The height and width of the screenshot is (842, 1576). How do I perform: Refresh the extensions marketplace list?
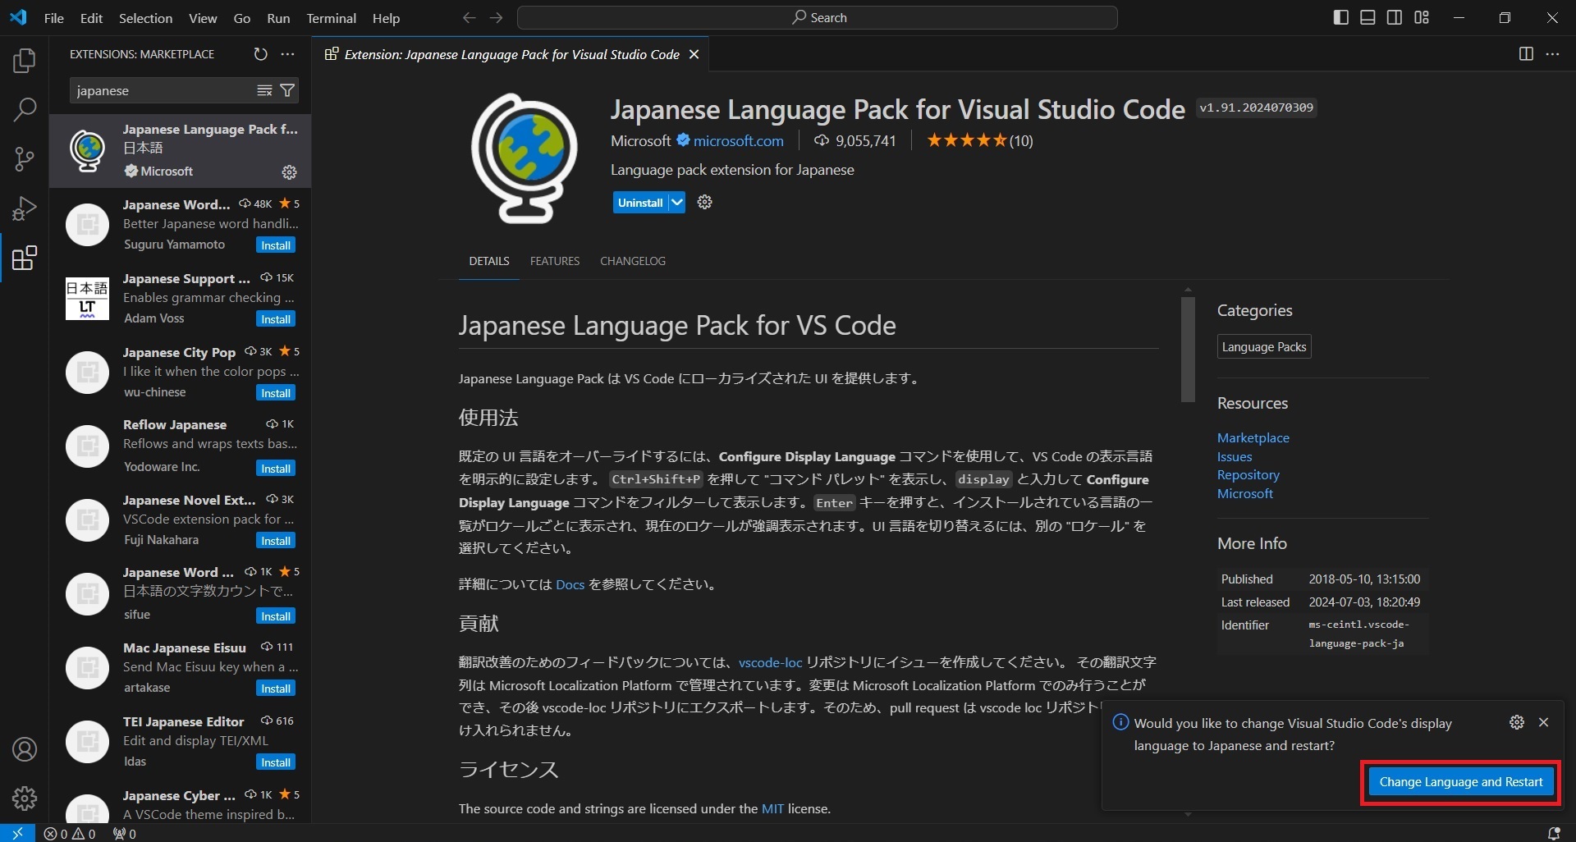pyautogui.click(x=260, y=54)
